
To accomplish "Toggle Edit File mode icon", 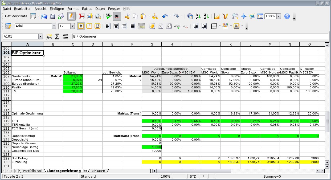I will pyautogui.click(x=71, y=16).
